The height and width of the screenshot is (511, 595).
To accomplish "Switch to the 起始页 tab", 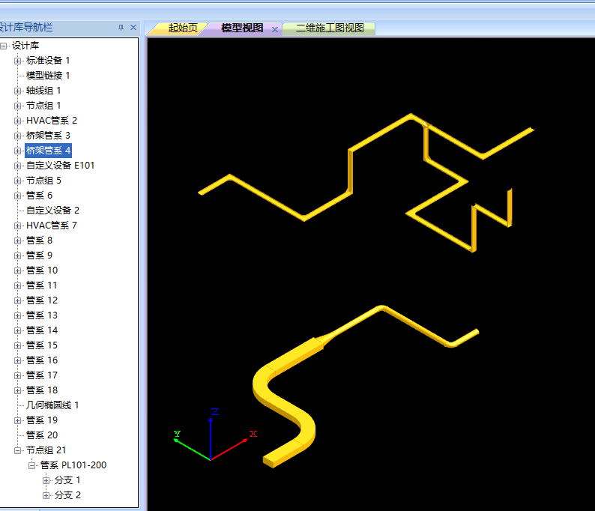I will click(x=182, y=28).
